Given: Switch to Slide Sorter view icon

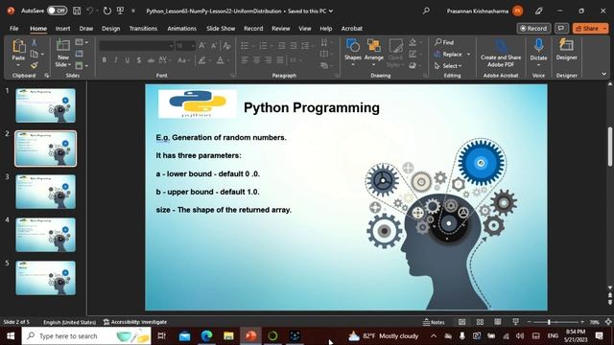Looking at the screenshot, I should click(480, 322).
